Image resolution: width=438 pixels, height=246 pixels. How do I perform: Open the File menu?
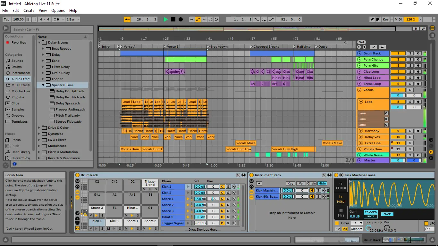coord(5,11)
